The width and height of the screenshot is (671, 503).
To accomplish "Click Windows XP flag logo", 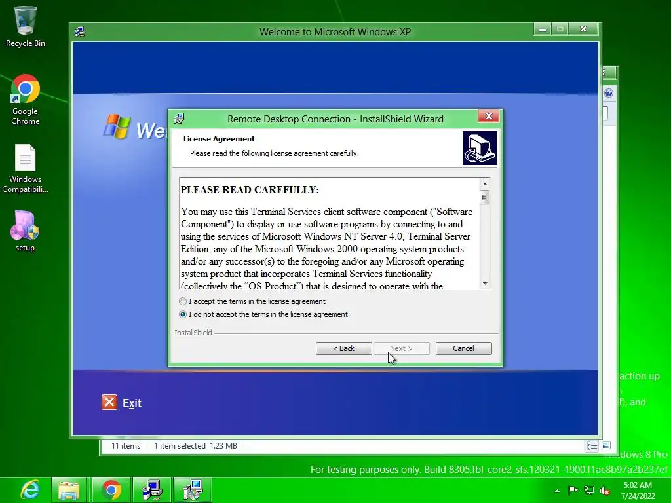I will tap(117, 126).
